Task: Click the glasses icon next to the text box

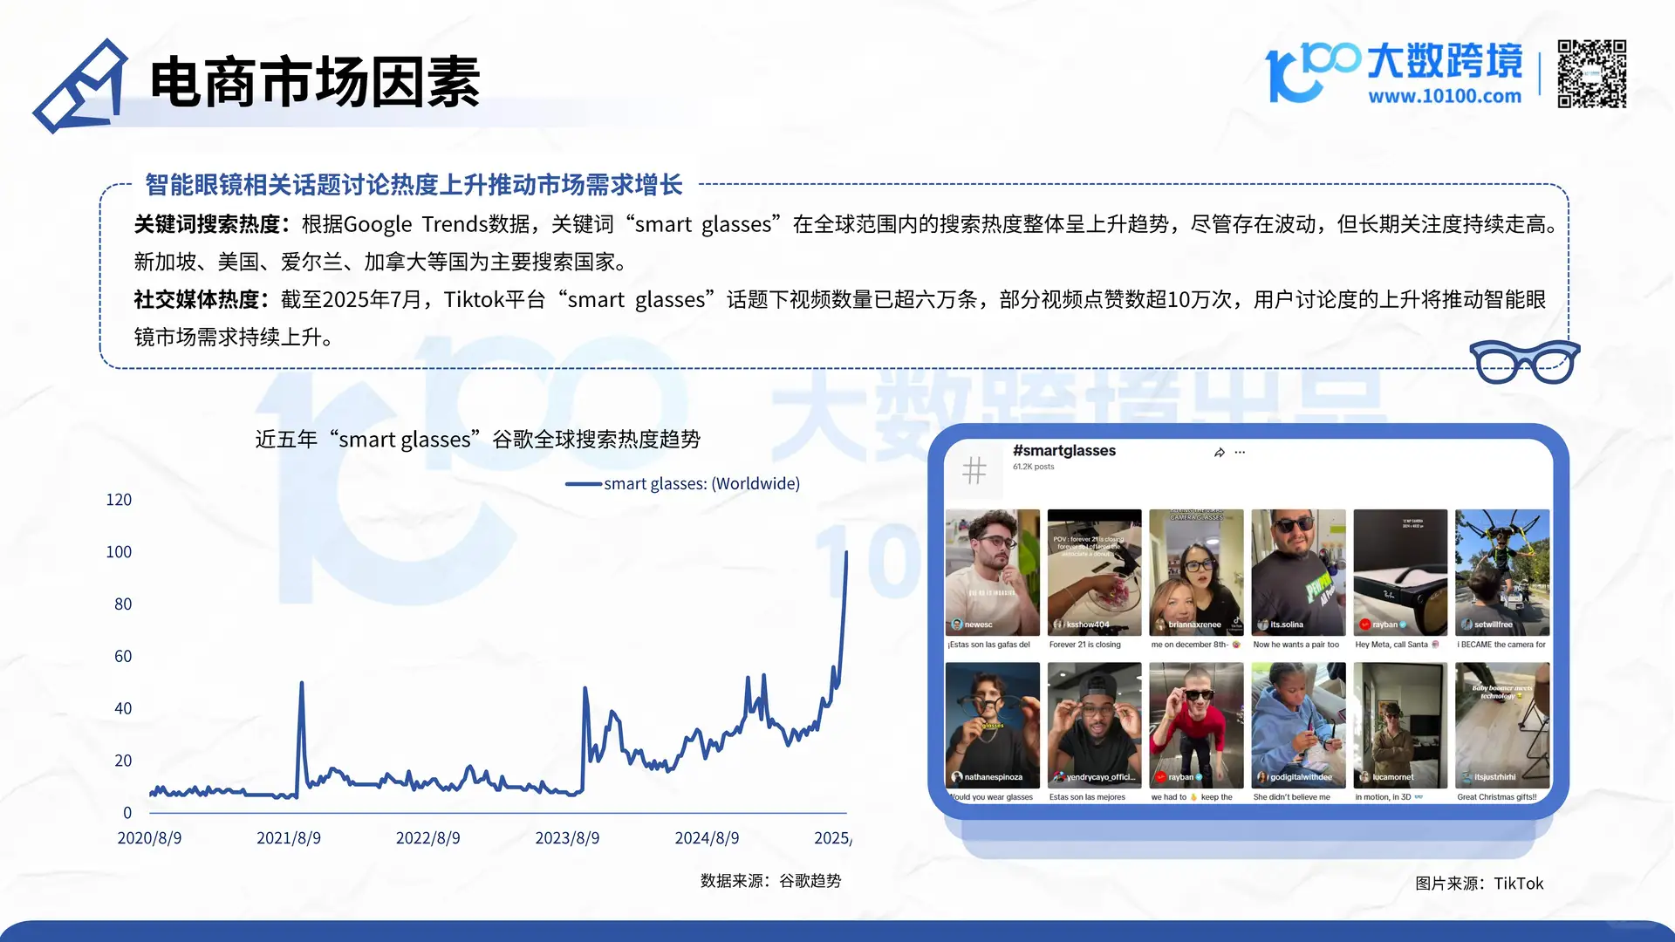Action: (1523, 360)
